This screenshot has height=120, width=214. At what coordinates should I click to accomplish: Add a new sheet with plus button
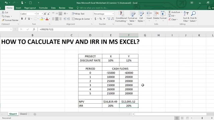[x=35, y=114]
